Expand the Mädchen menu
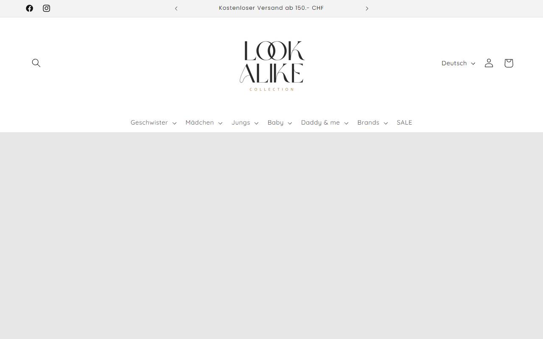543x339 pixels. click(204, 122)
